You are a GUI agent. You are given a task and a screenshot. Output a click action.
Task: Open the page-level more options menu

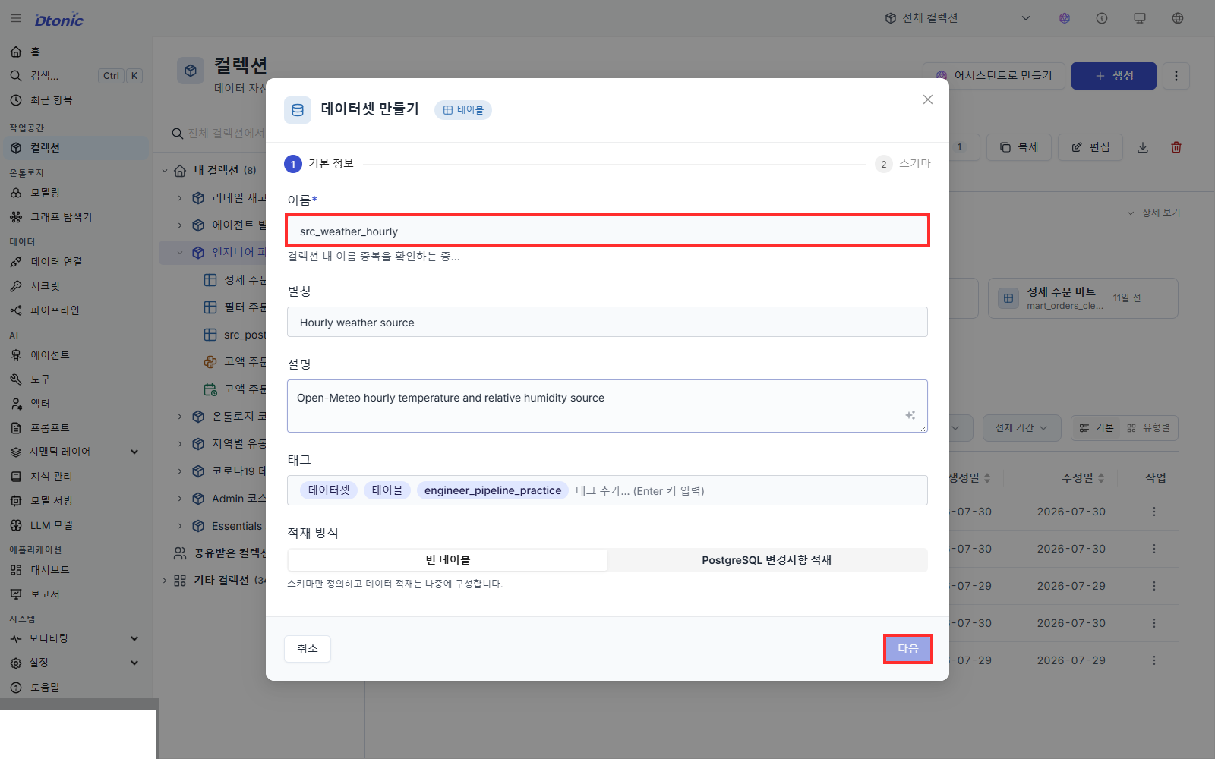[x=1176, y=76]
